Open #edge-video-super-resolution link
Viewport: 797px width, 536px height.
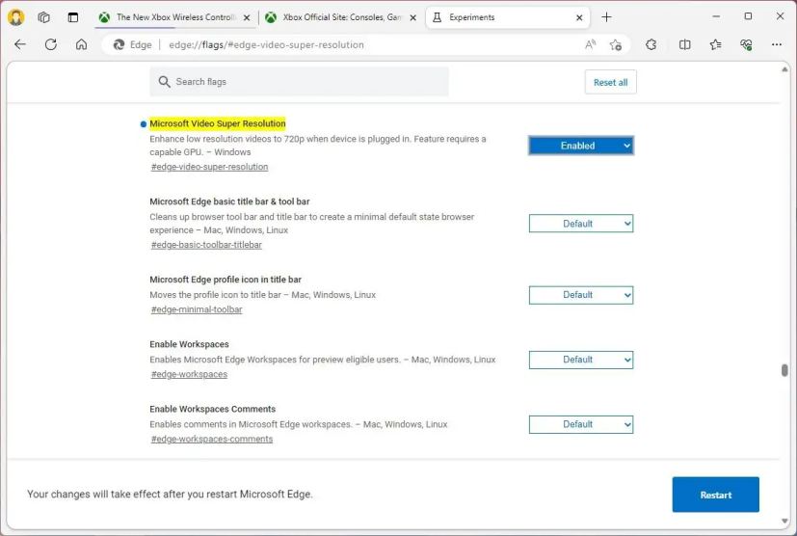point(209,167)
